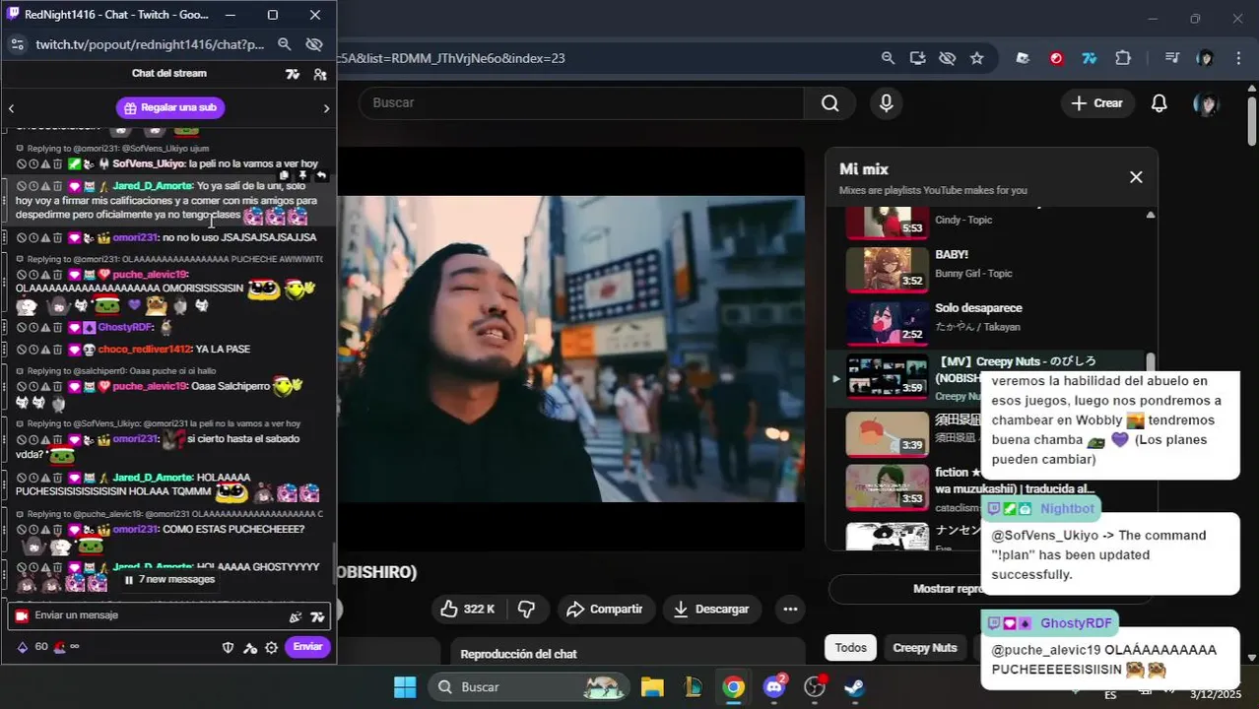Copy the hovered Jared_D_Amorte message
This screenshot has width=1259, height=709.
coord(285,175)
